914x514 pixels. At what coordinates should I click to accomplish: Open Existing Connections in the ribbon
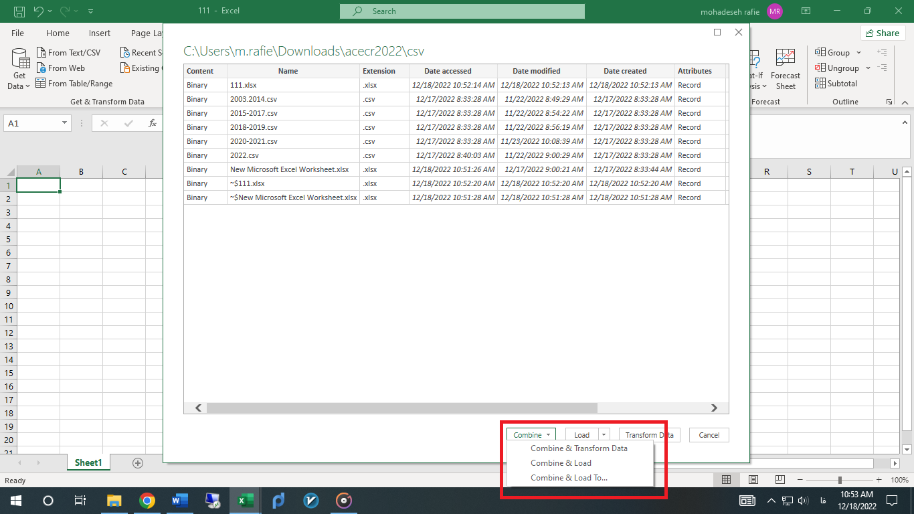coord(141,68)
